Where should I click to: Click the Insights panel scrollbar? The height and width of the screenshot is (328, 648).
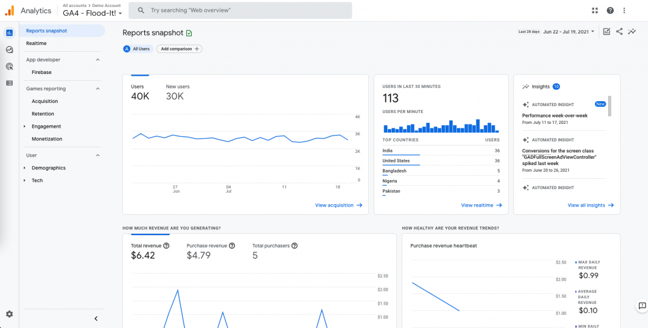click(x=609, y=106)
